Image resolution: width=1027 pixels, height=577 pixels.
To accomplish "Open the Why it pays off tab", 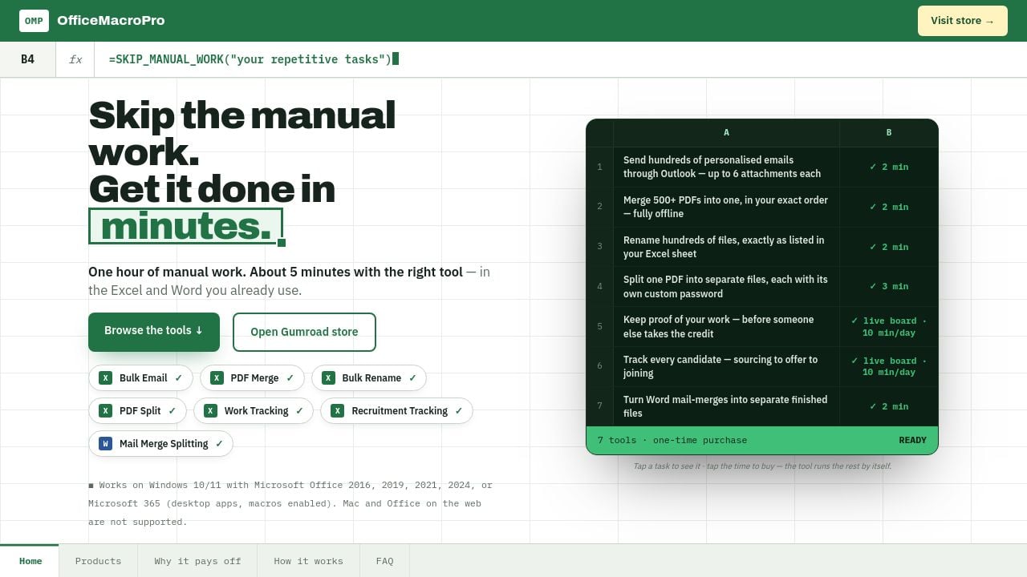I will [197, 561].
